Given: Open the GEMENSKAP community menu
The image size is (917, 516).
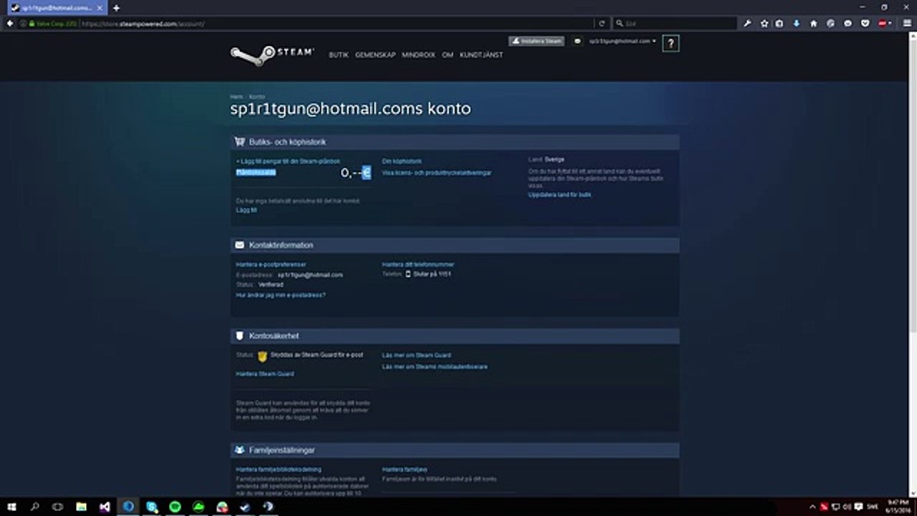Looking at the screenshot, I should [375, 55].
